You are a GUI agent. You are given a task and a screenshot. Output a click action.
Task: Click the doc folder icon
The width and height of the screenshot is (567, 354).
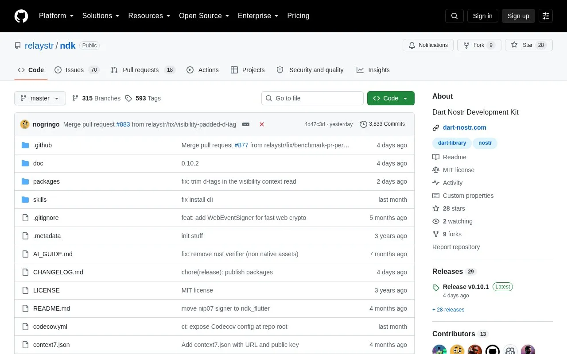[x=25, y=163]
